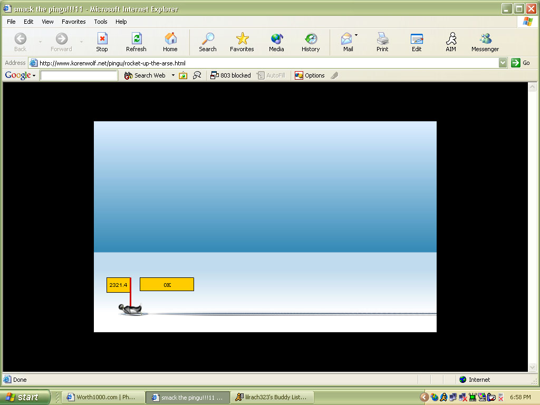
Task: Click the Windows Start button
Action: tap(25, 397)
